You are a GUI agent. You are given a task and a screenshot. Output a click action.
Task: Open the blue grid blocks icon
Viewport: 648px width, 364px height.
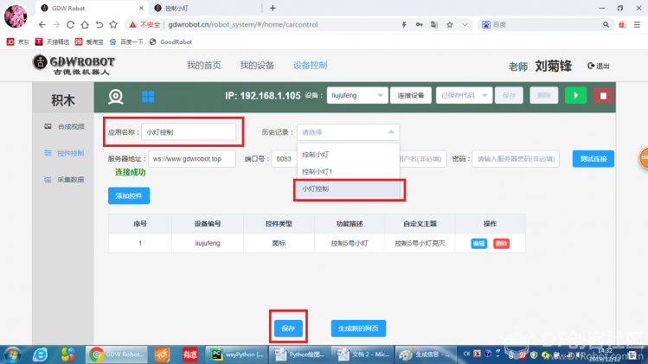pos(148,97)
